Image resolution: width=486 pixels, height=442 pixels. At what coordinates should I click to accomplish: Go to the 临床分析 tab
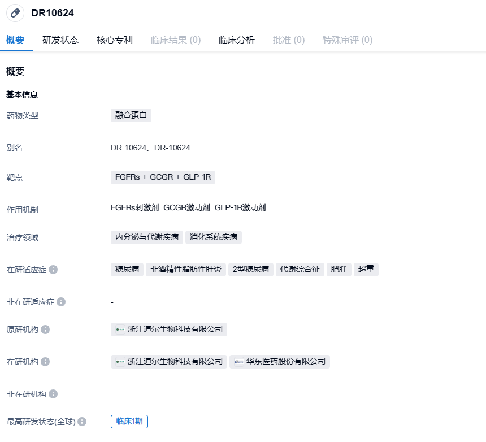pyautogui.click(x=237, y=40)
